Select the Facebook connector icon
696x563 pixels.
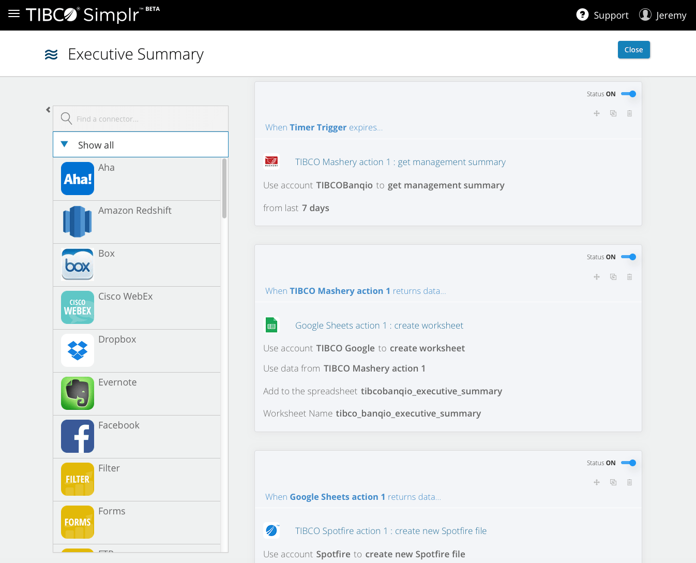click(x=78, y=436)
